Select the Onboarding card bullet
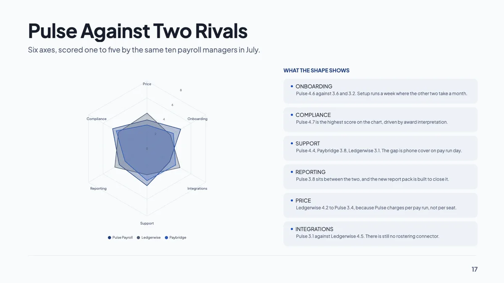Viewport: 504px width, 283px height. (x=292, y=86)
